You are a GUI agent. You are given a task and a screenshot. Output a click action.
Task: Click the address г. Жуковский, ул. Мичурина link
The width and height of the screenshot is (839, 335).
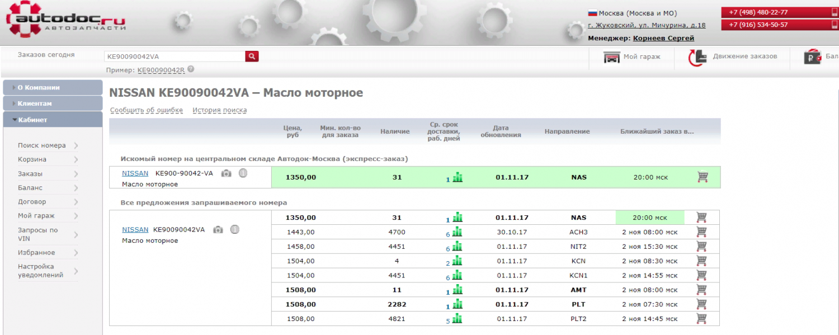[647, 25]
